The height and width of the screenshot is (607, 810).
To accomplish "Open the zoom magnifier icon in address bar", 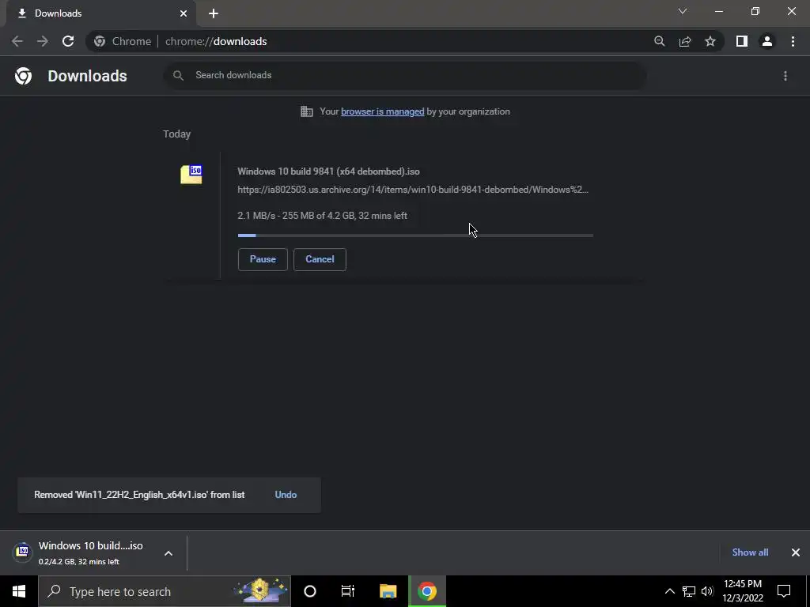I will [659, 41].
